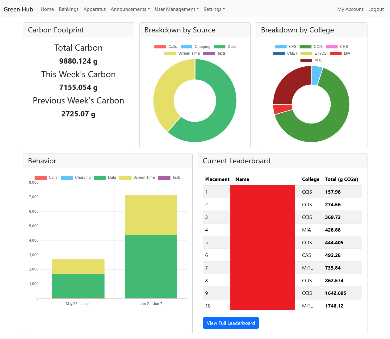The height and width of the screenshot is (339, 390).
Task: Toggle Calls legend in Breakdown by Source
Action: 166,47
